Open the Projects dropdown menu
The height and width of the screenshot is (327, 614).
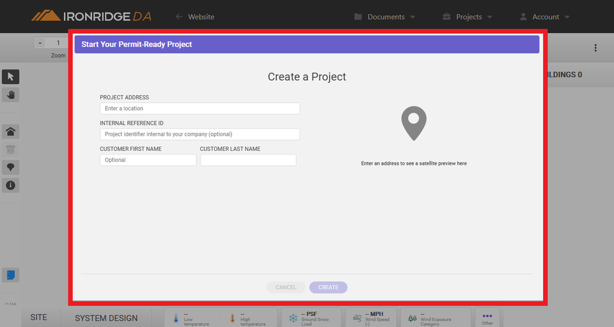[467, 17]
